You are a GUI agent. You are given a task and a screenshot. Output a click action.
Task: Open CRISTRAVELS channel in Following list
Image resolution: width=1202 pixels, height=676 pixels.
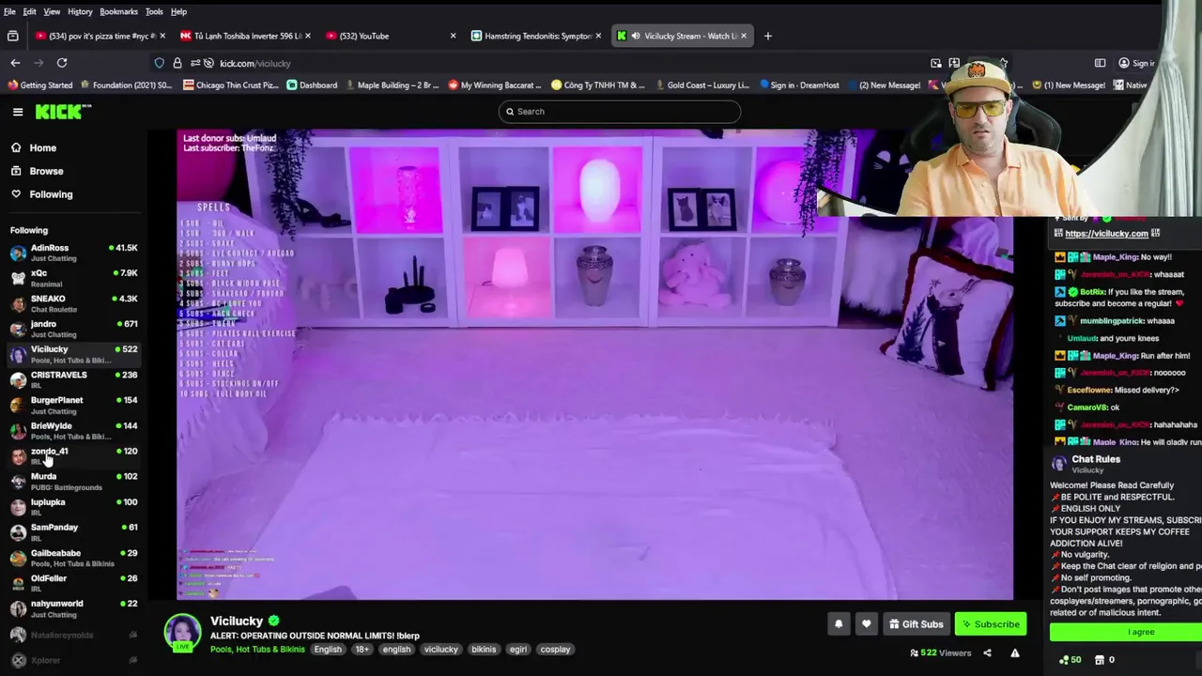tap(74, 379)
